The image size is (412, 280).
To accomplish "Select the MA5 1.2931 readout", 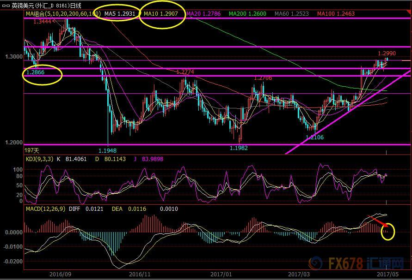I will 120,14.
